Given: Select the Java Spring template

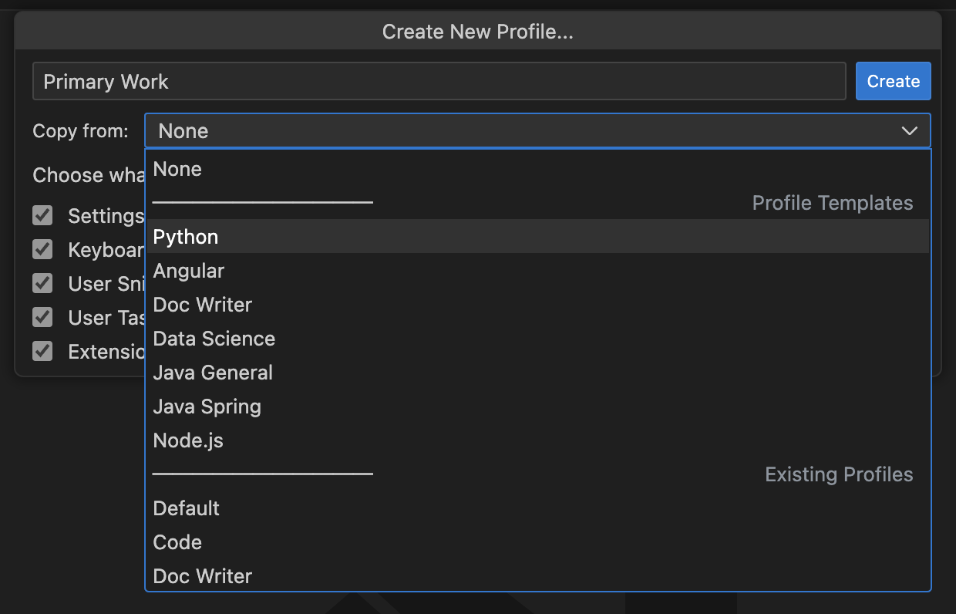Looking at the screenshot, I should (x=207, y=407).
